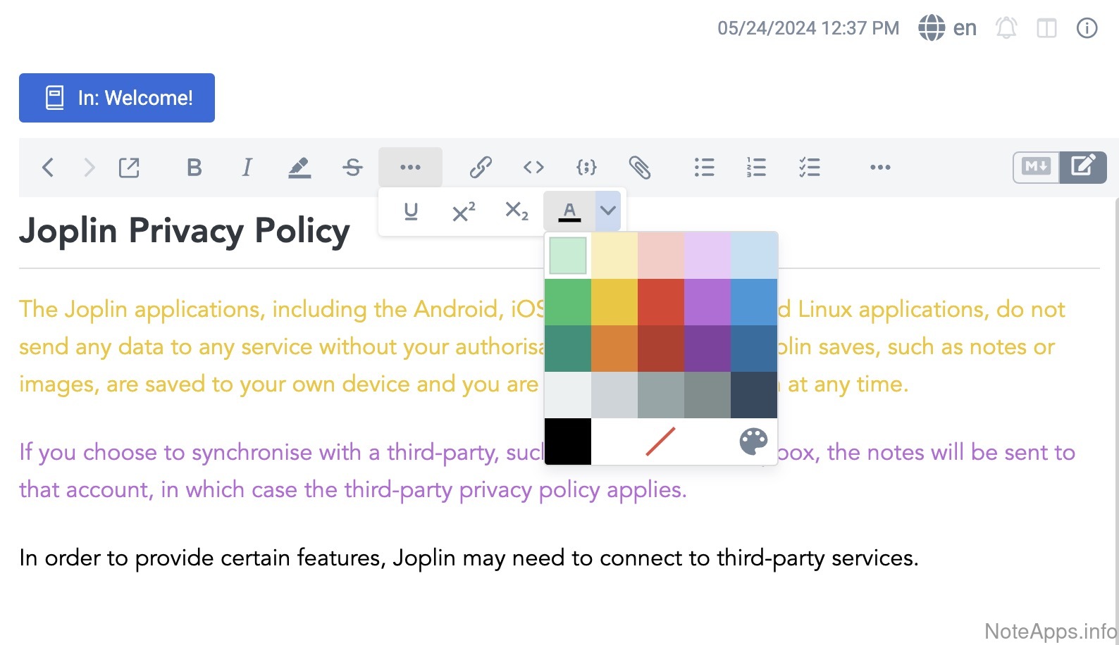Image resolution: width=1119 pixels, height=645 pixels.
Task: Change the spellcheck language "en"
Action: [948, 28]
